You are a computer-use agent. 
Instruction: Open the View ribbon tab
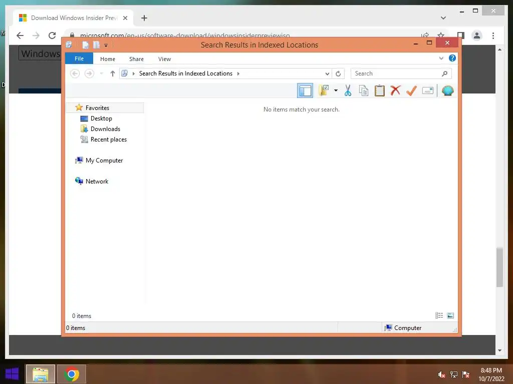pyautogui.click(x=164, y=59)
